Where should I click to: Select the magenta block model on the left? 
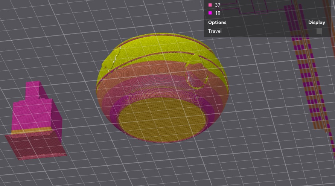point(35,121)
